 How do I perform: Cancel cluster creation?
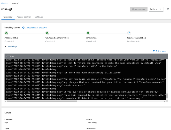pyautogui.click(x=34, y=28)
